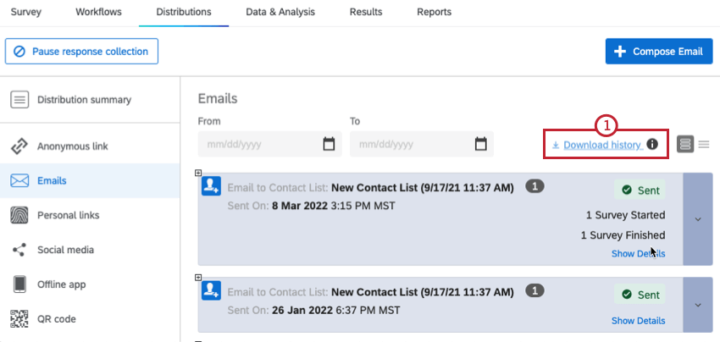Expand the 26 Jan 2022 email tree toggle
Screen dimensions: 720x342
coord(198,278)
